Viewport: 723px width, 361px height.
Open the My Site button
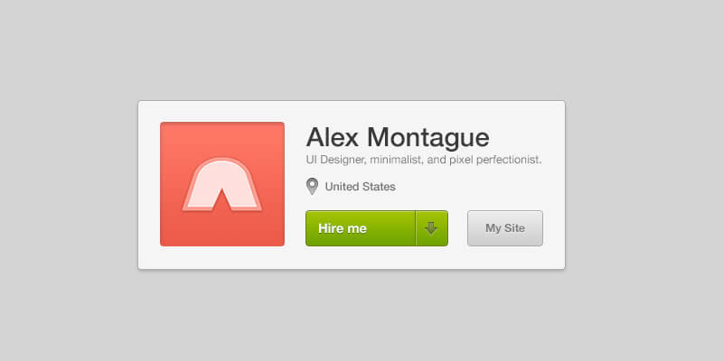pyautogui.click(x=505, y=228)
